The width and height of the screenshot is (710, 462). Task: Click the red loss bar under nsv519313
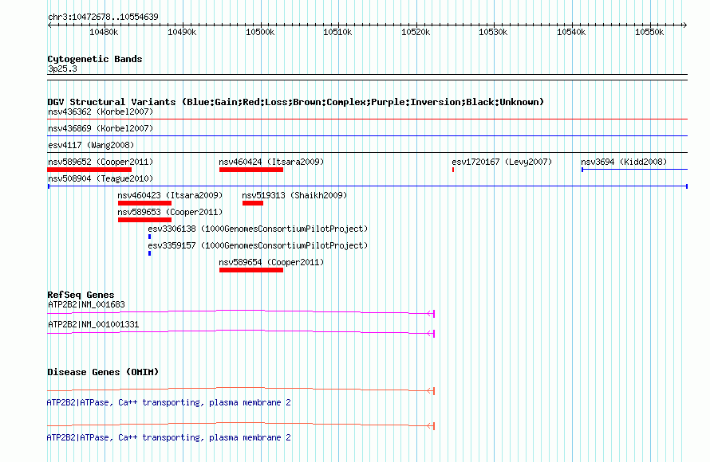coord(253,203)
